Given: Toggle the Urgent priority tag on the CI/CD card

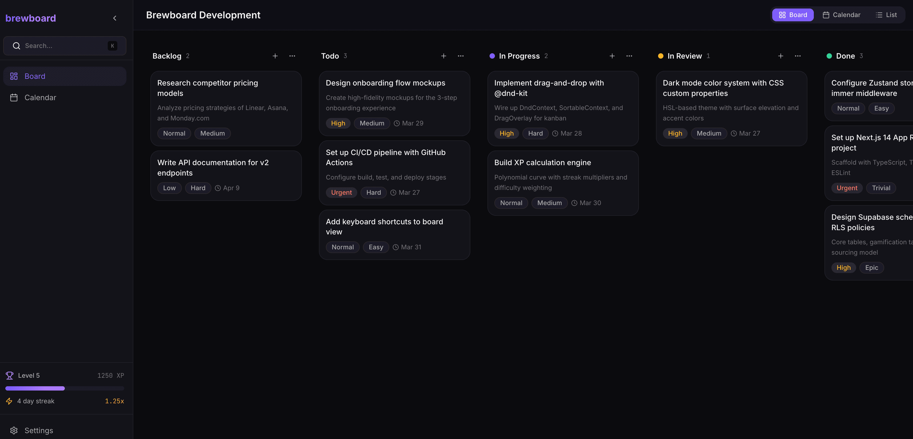Looking at the screenshot, I should point(341,192).
